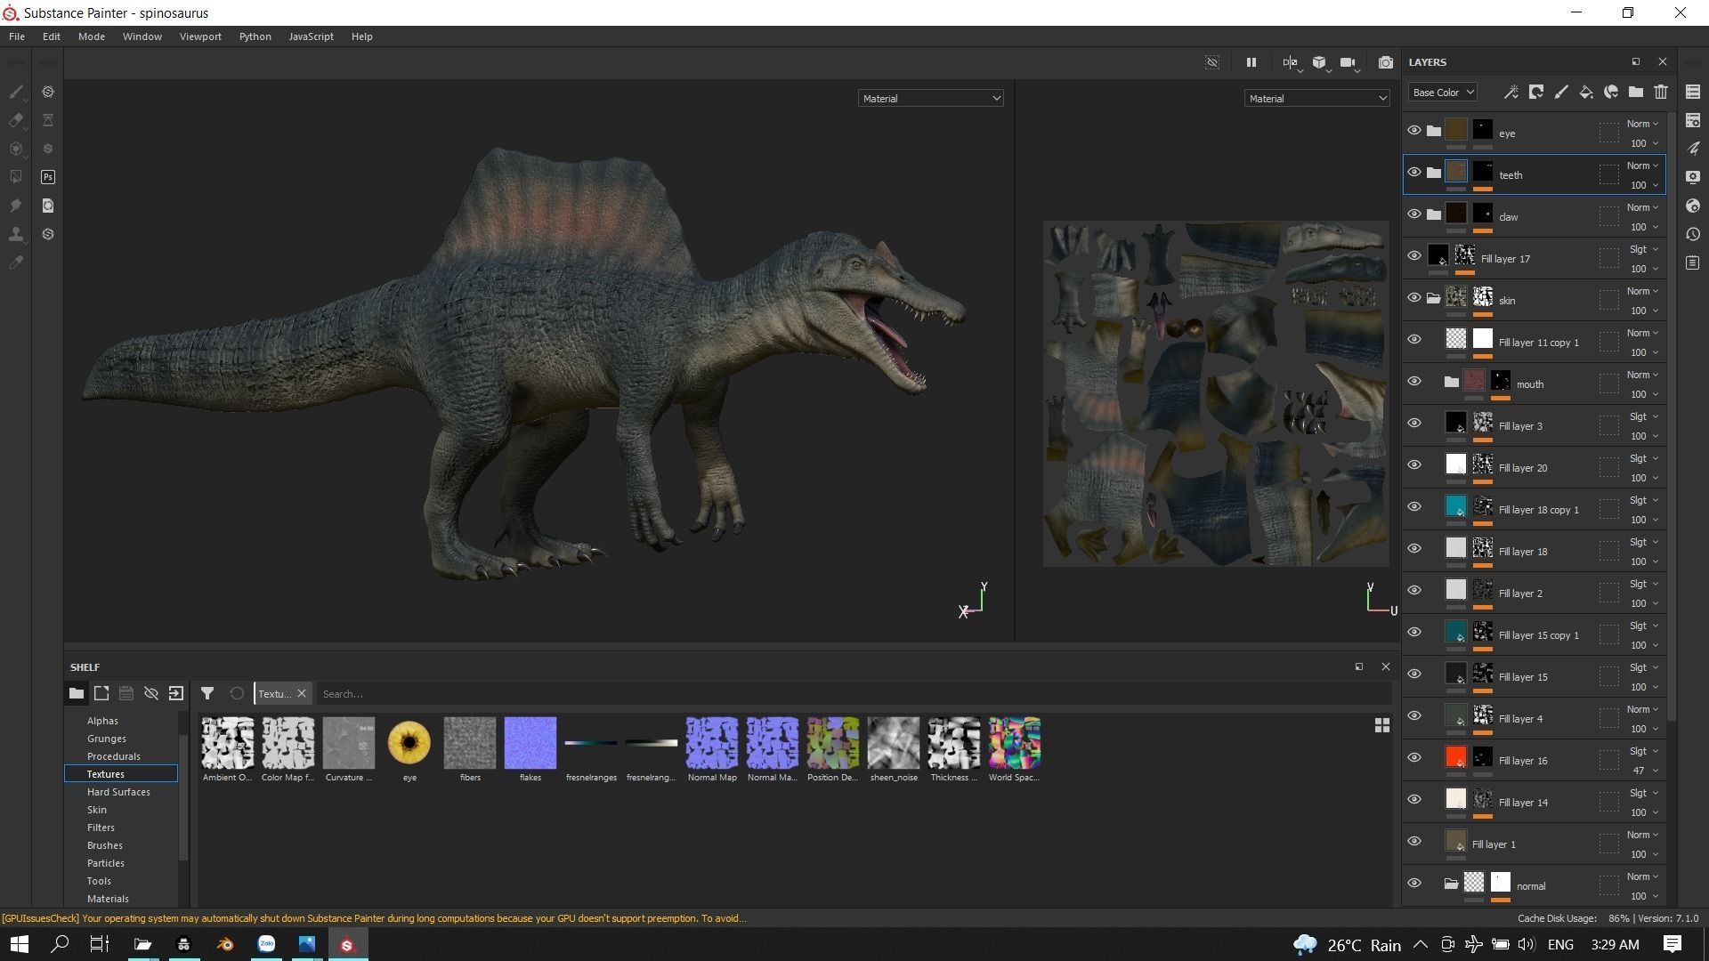
Task: Toggle visibility of claw folder
Action: coord(1413,214)
